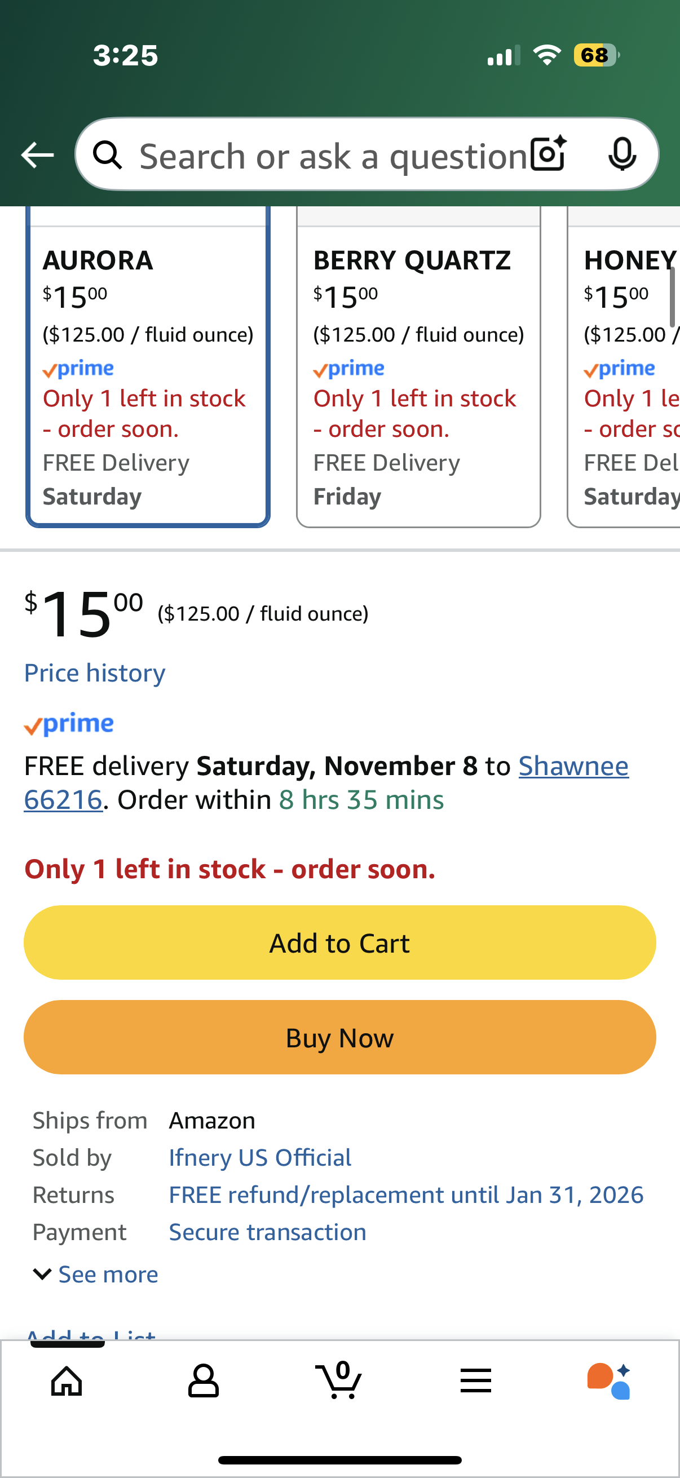Open Secure transaction payment info
This screenshot has width=680, height=1478.
click(x=267, y=1232)
